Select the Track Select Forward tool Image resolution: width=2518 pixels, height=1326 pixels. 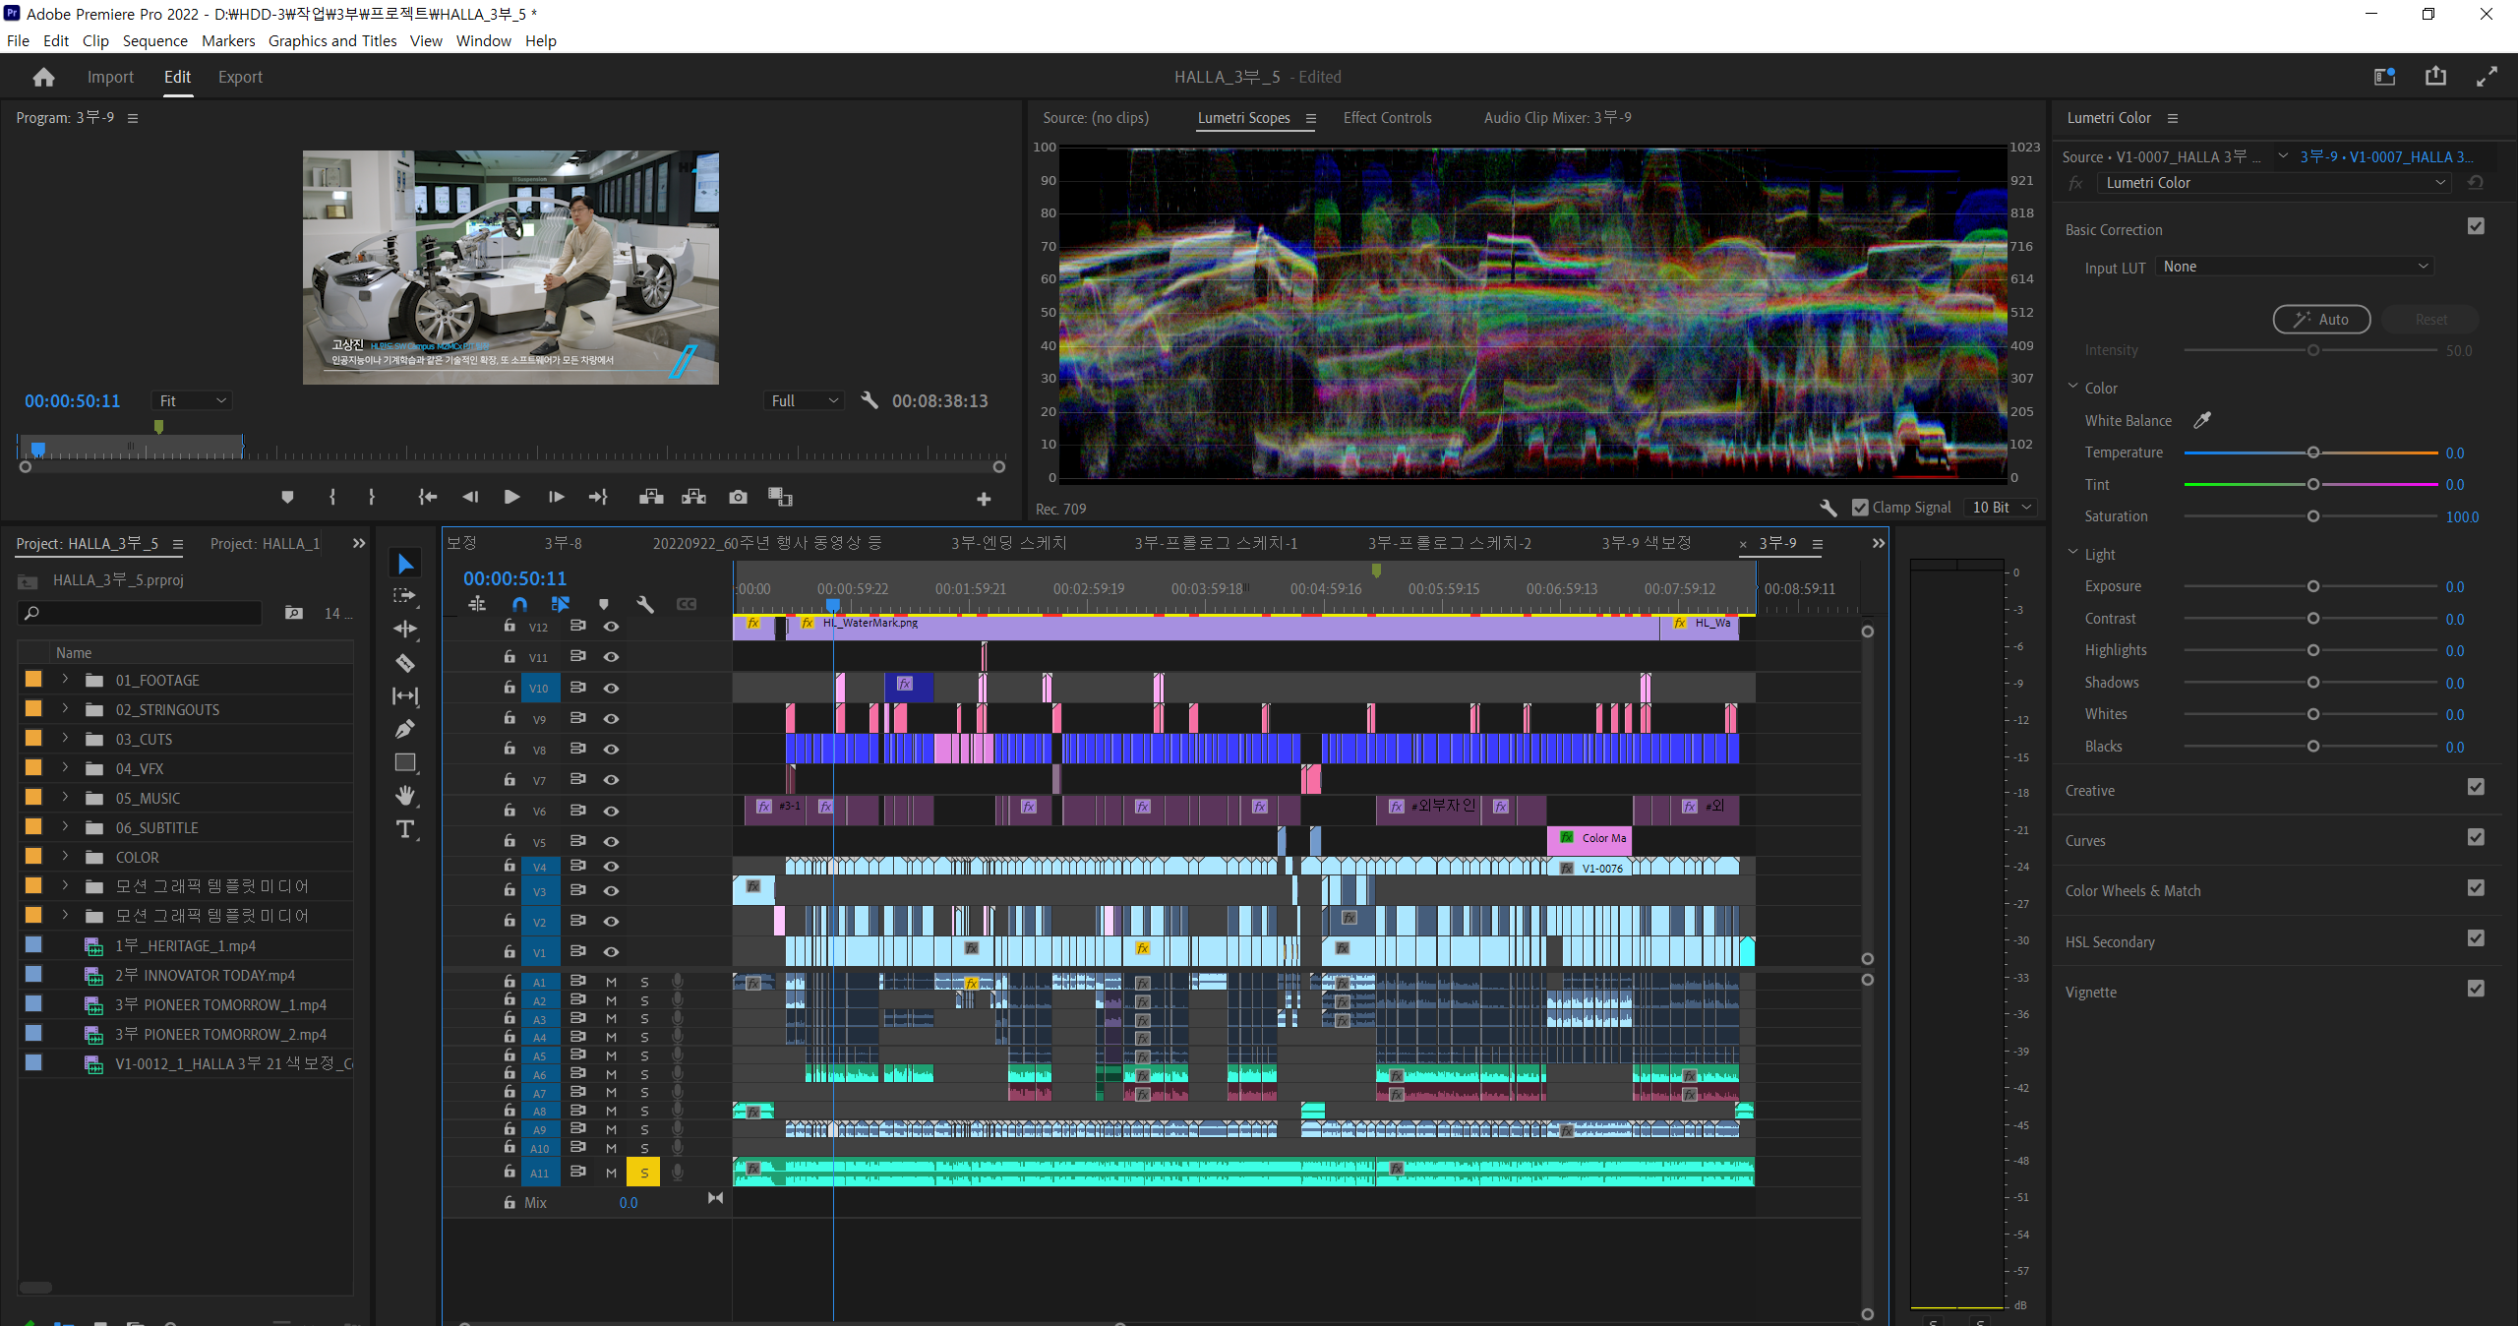point(405,596)
